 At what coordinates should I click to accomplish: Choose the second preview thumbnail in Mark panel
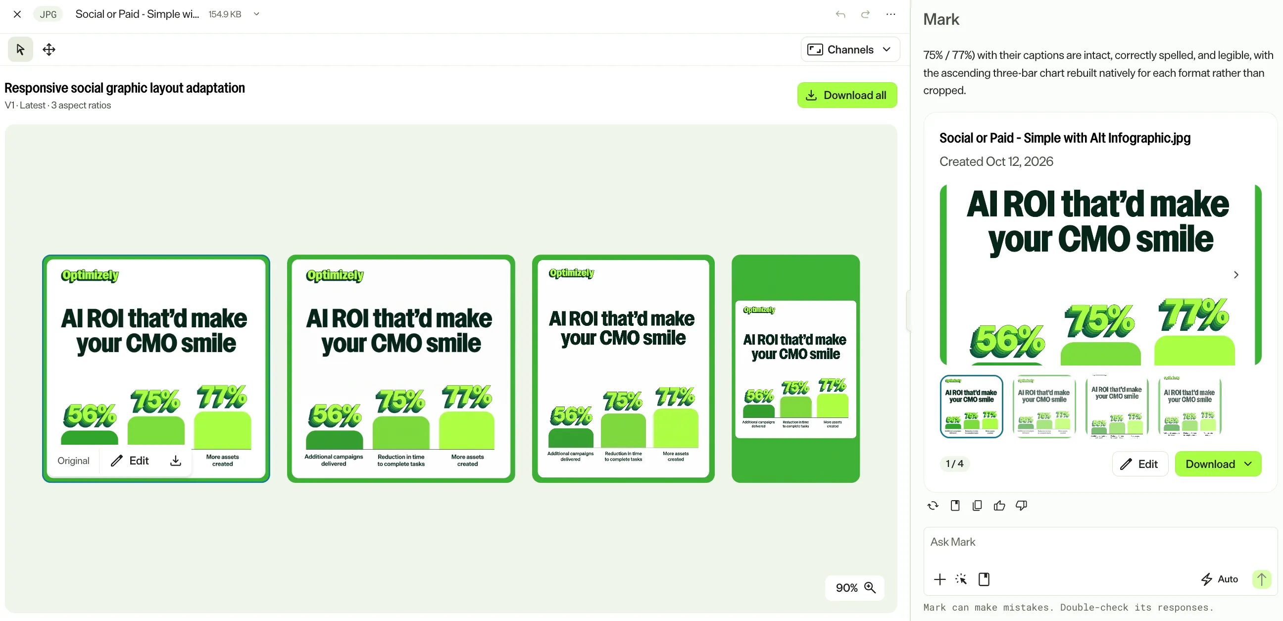coord(1044,406)
